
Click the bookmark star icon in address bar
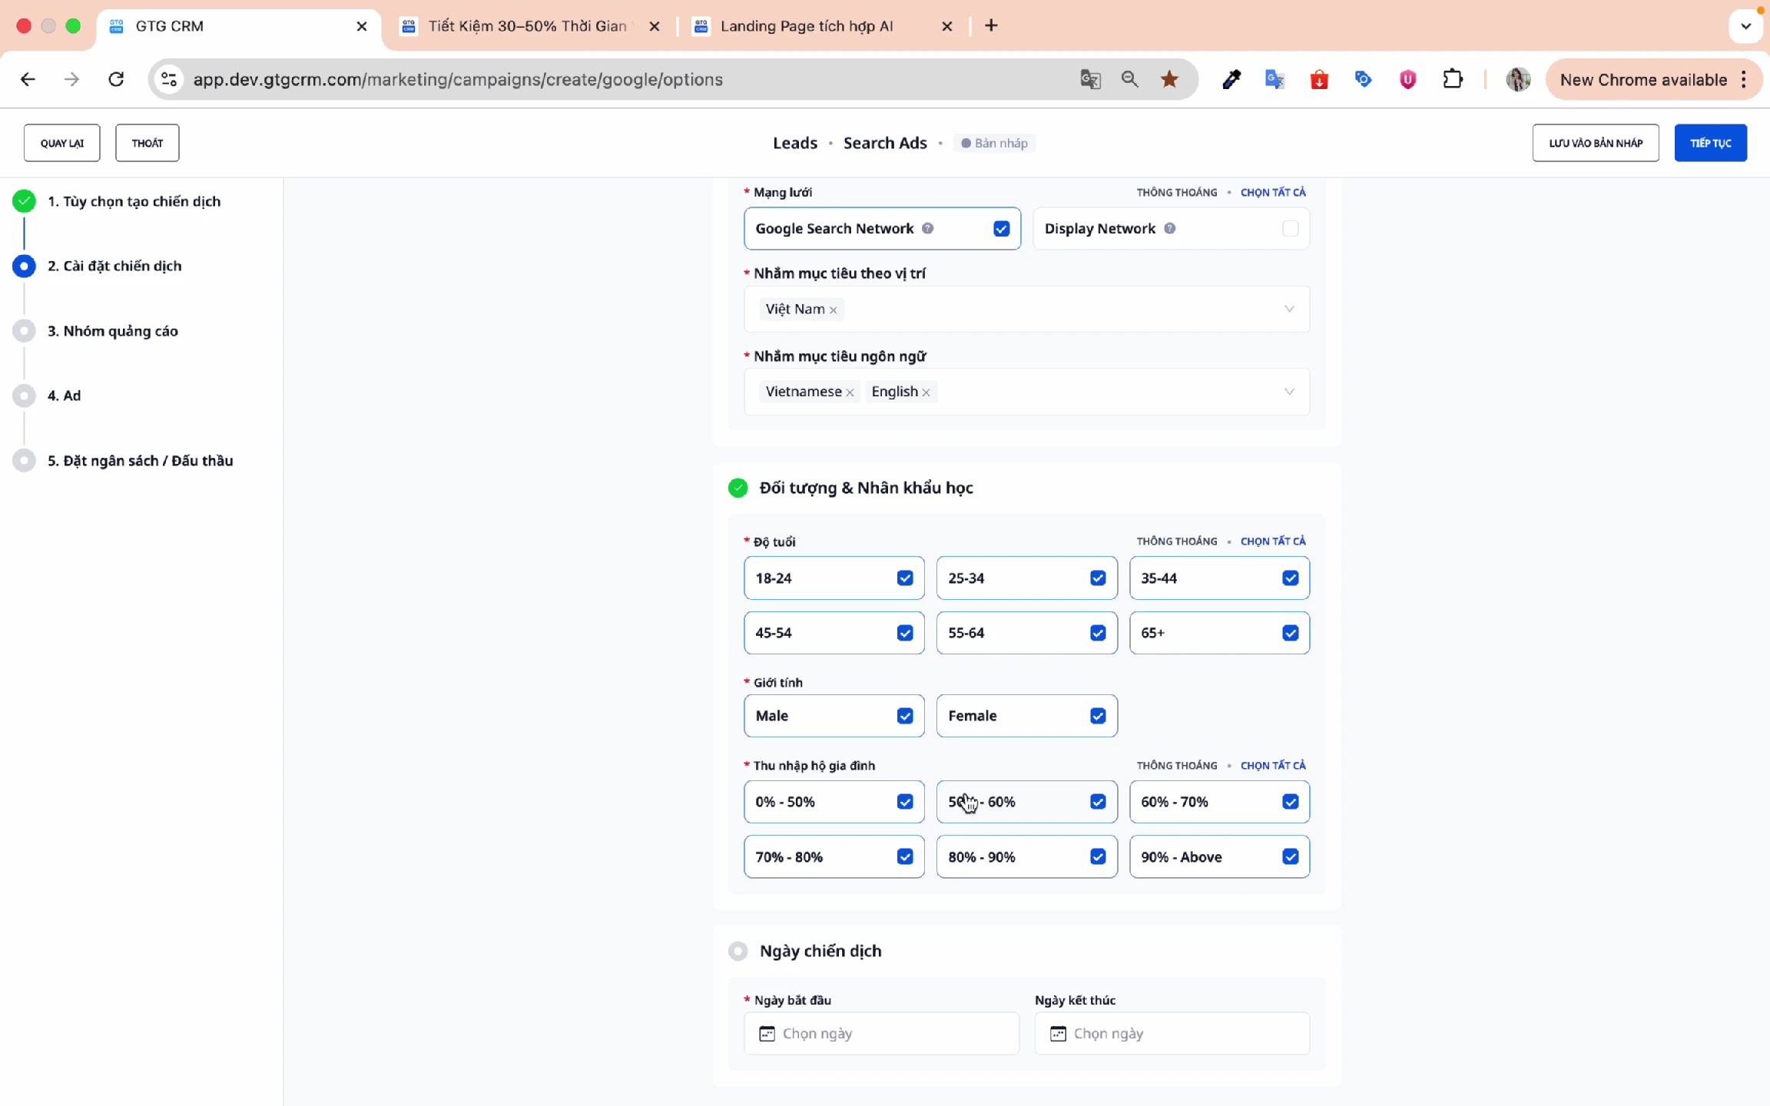[1169, 79]
